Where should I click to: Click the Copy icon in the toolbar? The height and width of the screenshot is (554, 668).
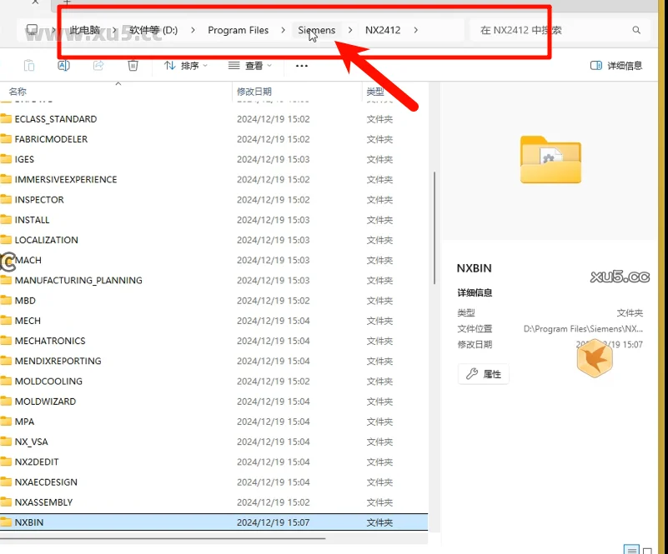point(29,65)
